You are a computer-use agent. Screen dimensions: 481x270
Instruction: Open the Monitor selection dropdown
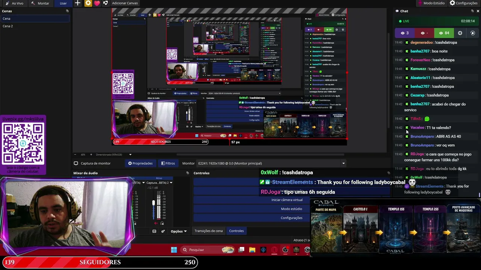pos(272,163)
